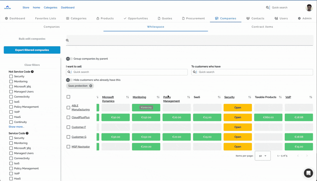Open the chat support widget

click(x=308, y=173)
